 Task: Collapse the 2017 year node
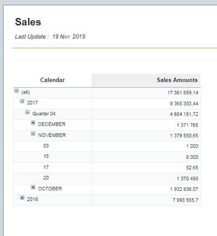click(22, 101)
